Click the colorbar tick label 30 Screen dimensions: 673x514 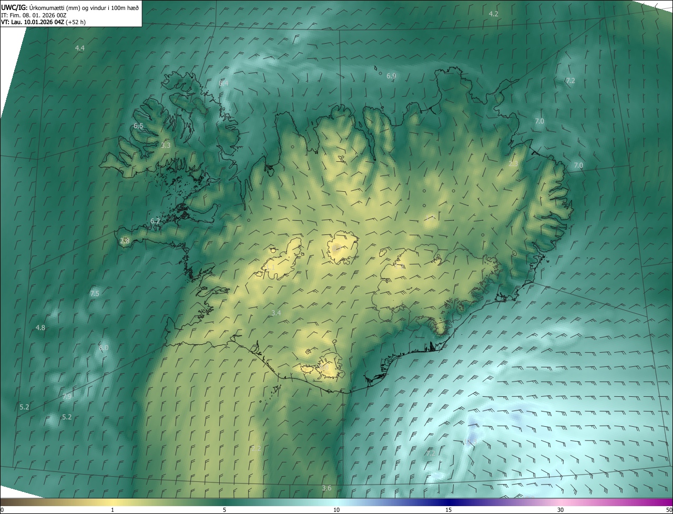[x=560, y=510]
